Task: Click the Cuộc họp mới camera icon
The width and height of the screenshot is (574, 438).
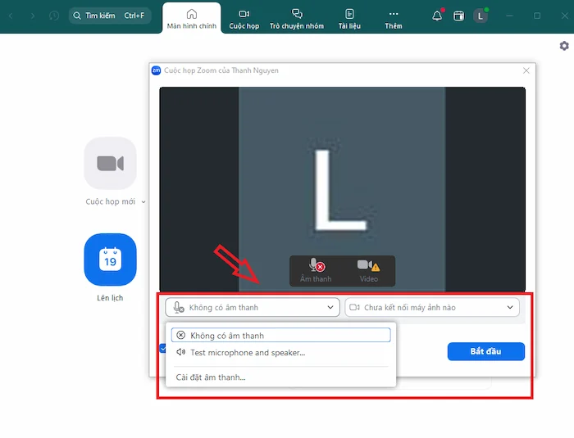Action: 110,163
